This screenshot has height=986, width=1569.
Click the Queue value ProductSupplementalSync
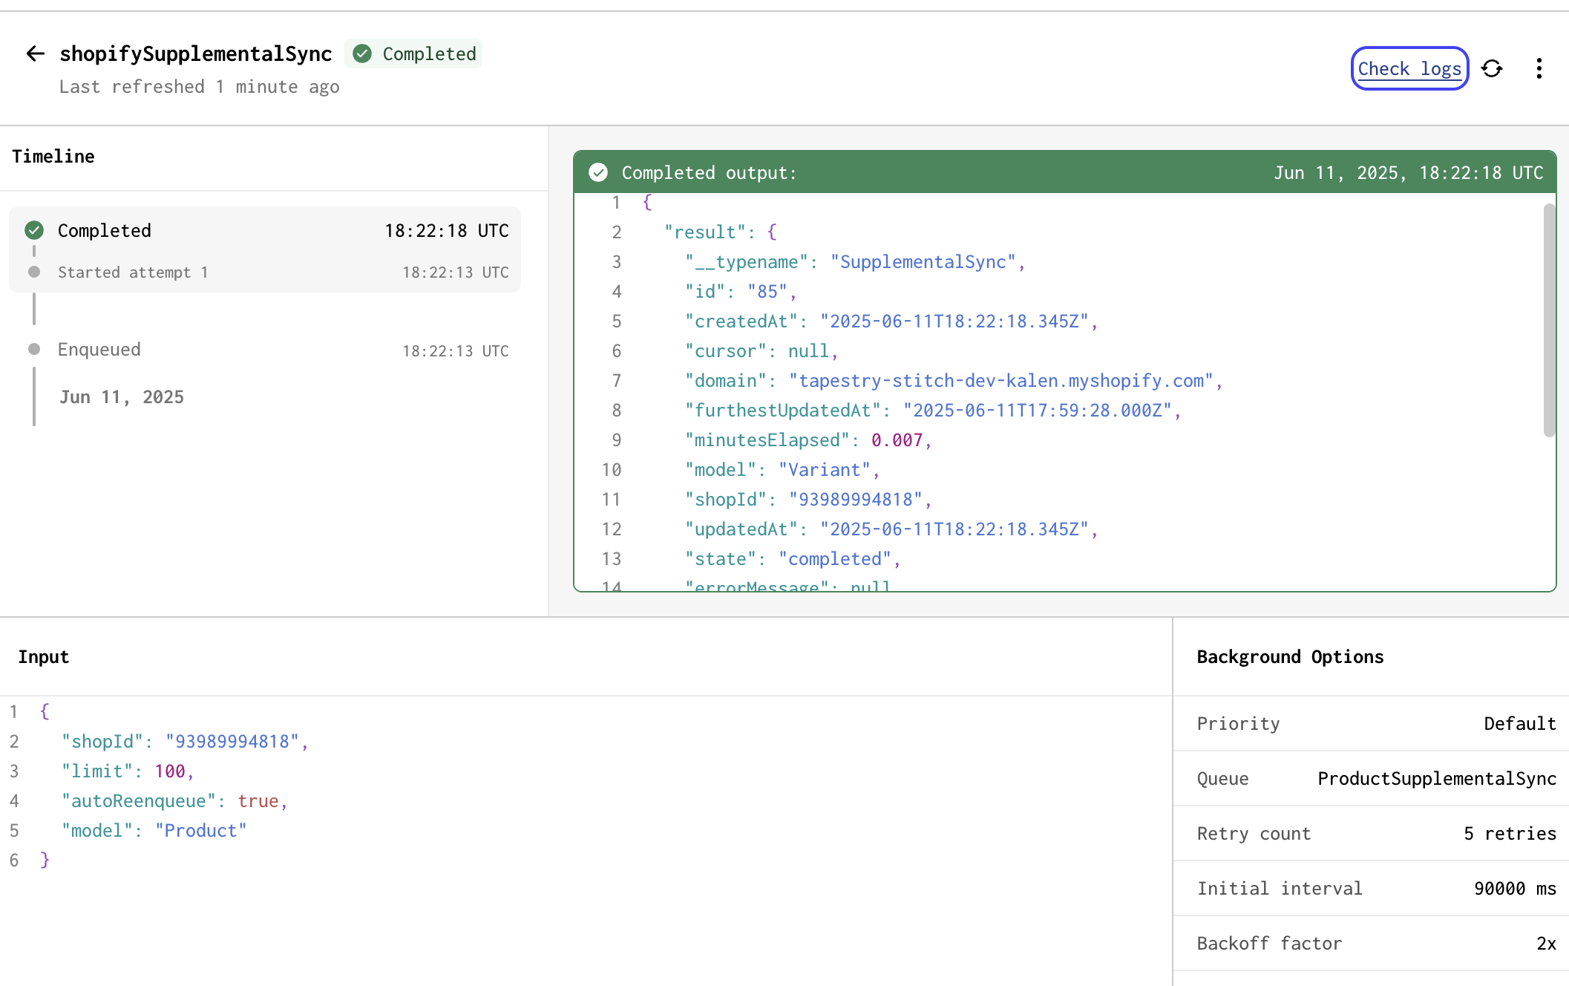1437,779
